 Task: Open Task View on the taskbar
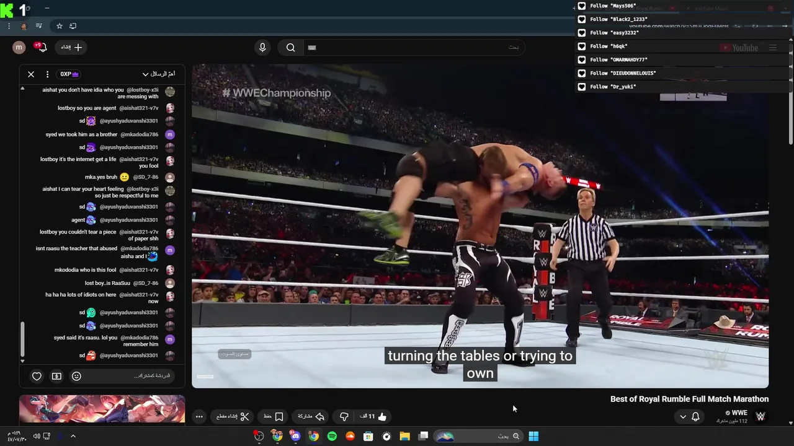pos(423,436)
